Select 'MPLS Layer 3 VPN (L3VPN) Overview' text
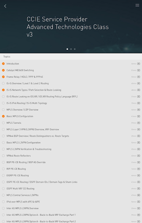Screen dimensions: 142x223 coord(33,129)
